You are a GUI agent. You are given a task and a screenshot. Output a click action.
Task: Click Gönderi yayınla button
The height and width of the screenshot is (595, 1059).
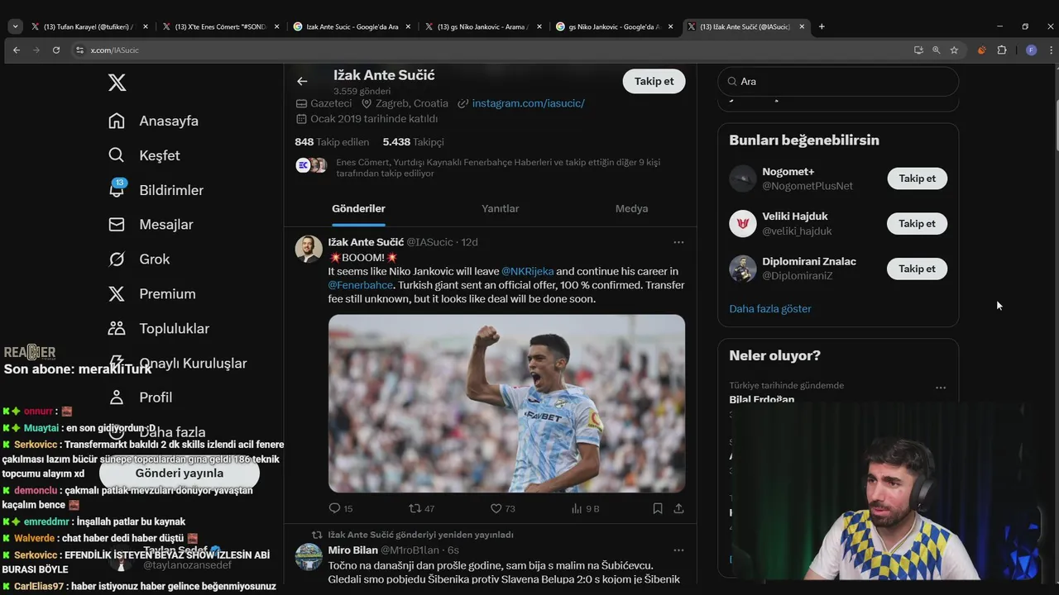pyautogui.click(x=179, y=473)
